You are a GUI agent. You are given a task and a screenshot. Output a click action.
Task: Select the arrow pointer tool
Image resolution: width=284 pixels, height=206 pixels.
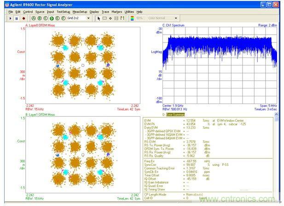(98, 18)
